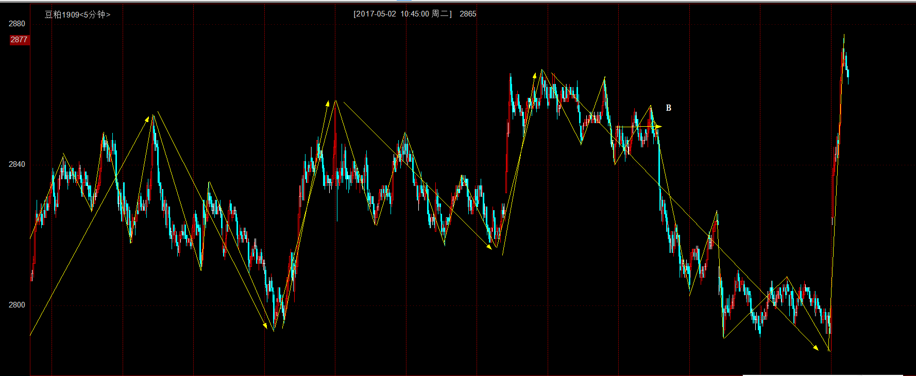Screen dimensions: 916x376
Task: Select the last downward yellow arrowhead before final rally
Action: point(816,348)
